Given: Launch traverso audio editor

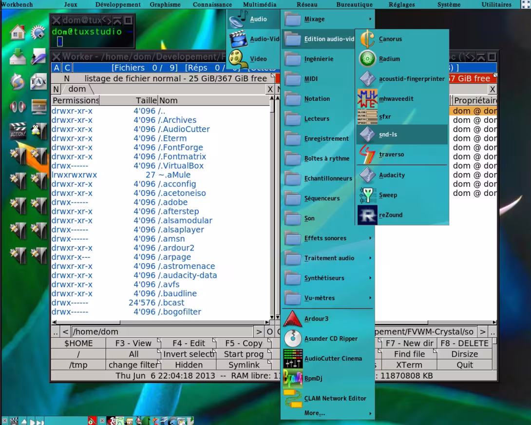Looking at the screenshot, I should pos(402,155).
